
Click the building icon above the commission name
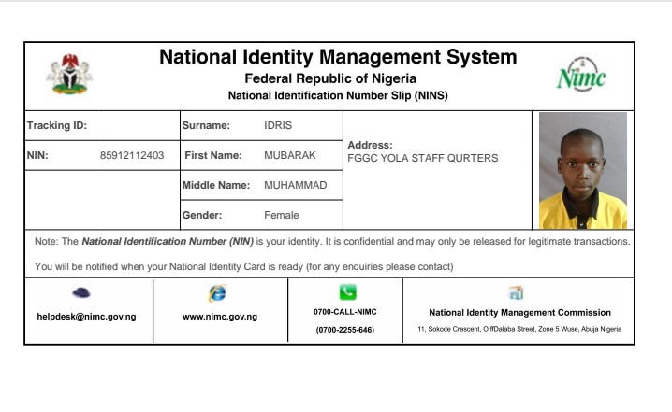click(516, 292)
